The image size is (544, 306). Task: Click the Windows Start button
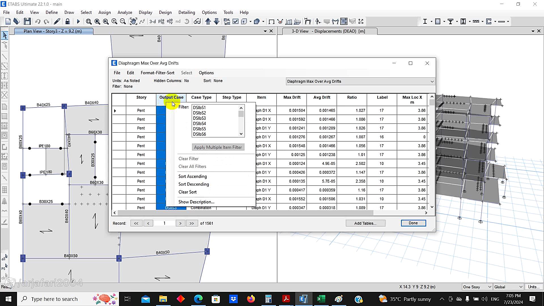(8, 299)
